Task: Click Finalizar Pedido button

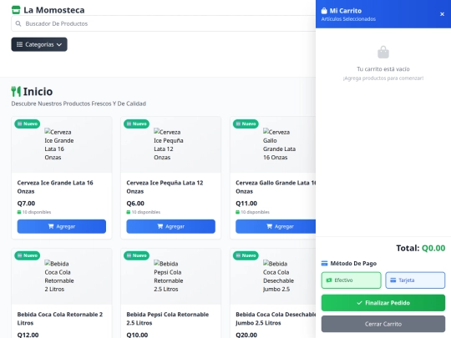Action: 383,303
